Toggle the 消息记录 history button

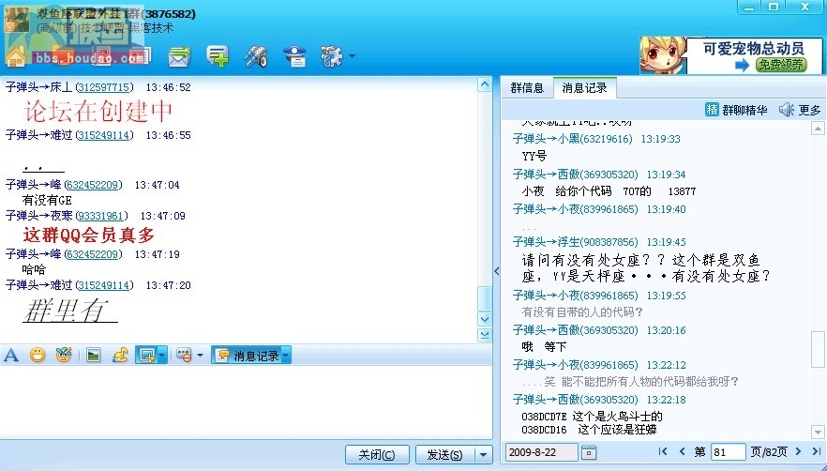pyautogui.click(x=247, y=356)
